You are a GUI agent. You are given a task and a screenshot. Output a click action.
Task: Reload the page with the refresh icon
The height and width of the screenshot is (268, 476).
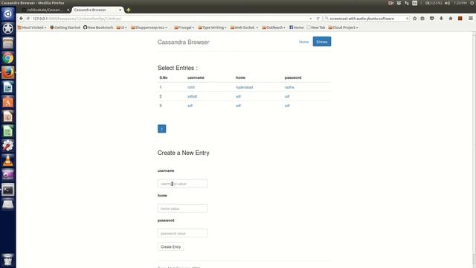(318, 19)
